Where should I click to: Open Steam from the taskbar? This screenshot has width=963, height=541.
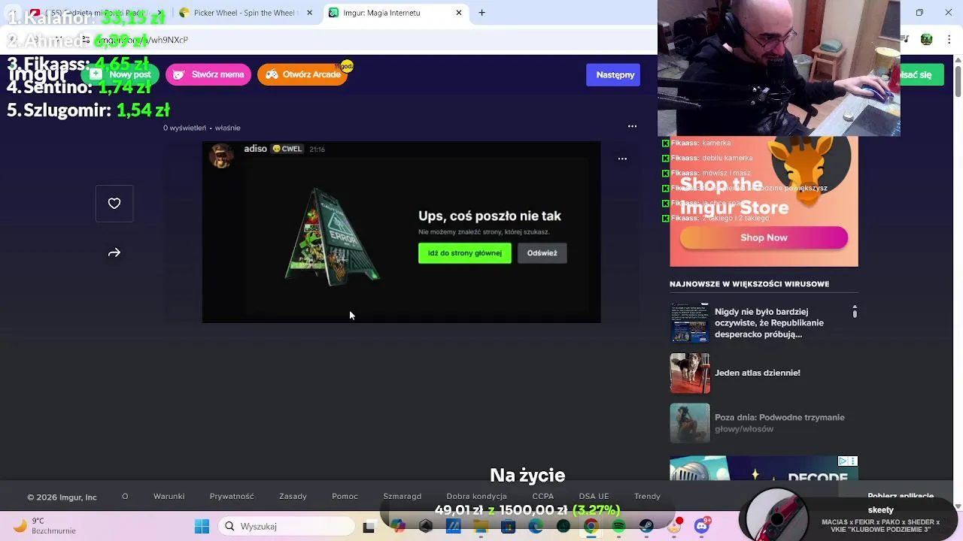pos(646,527)
